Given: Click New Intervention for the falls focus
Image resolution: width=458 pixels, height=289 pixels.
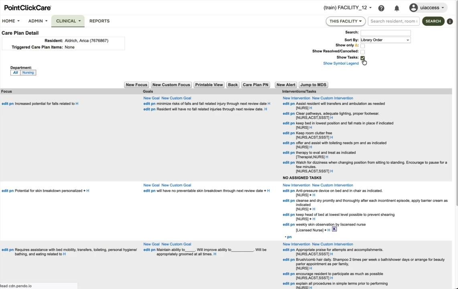Looking at the screenshot, I should [296, 98].
